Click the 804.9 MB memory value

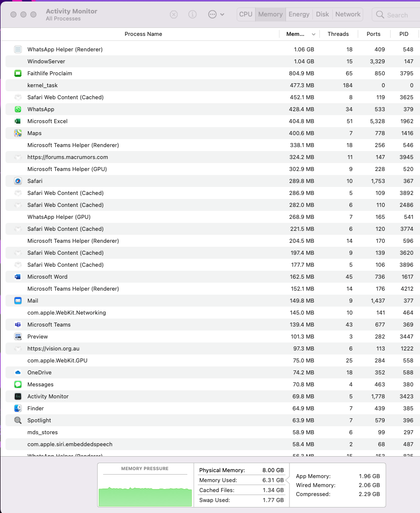click(x=301, y=73)
